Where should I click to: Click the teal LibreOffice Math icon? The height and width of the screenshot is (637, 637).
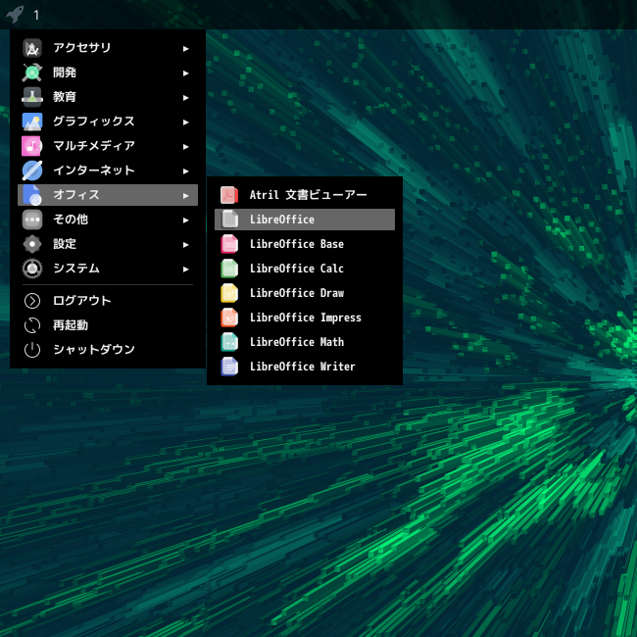(x=229, y=342)
